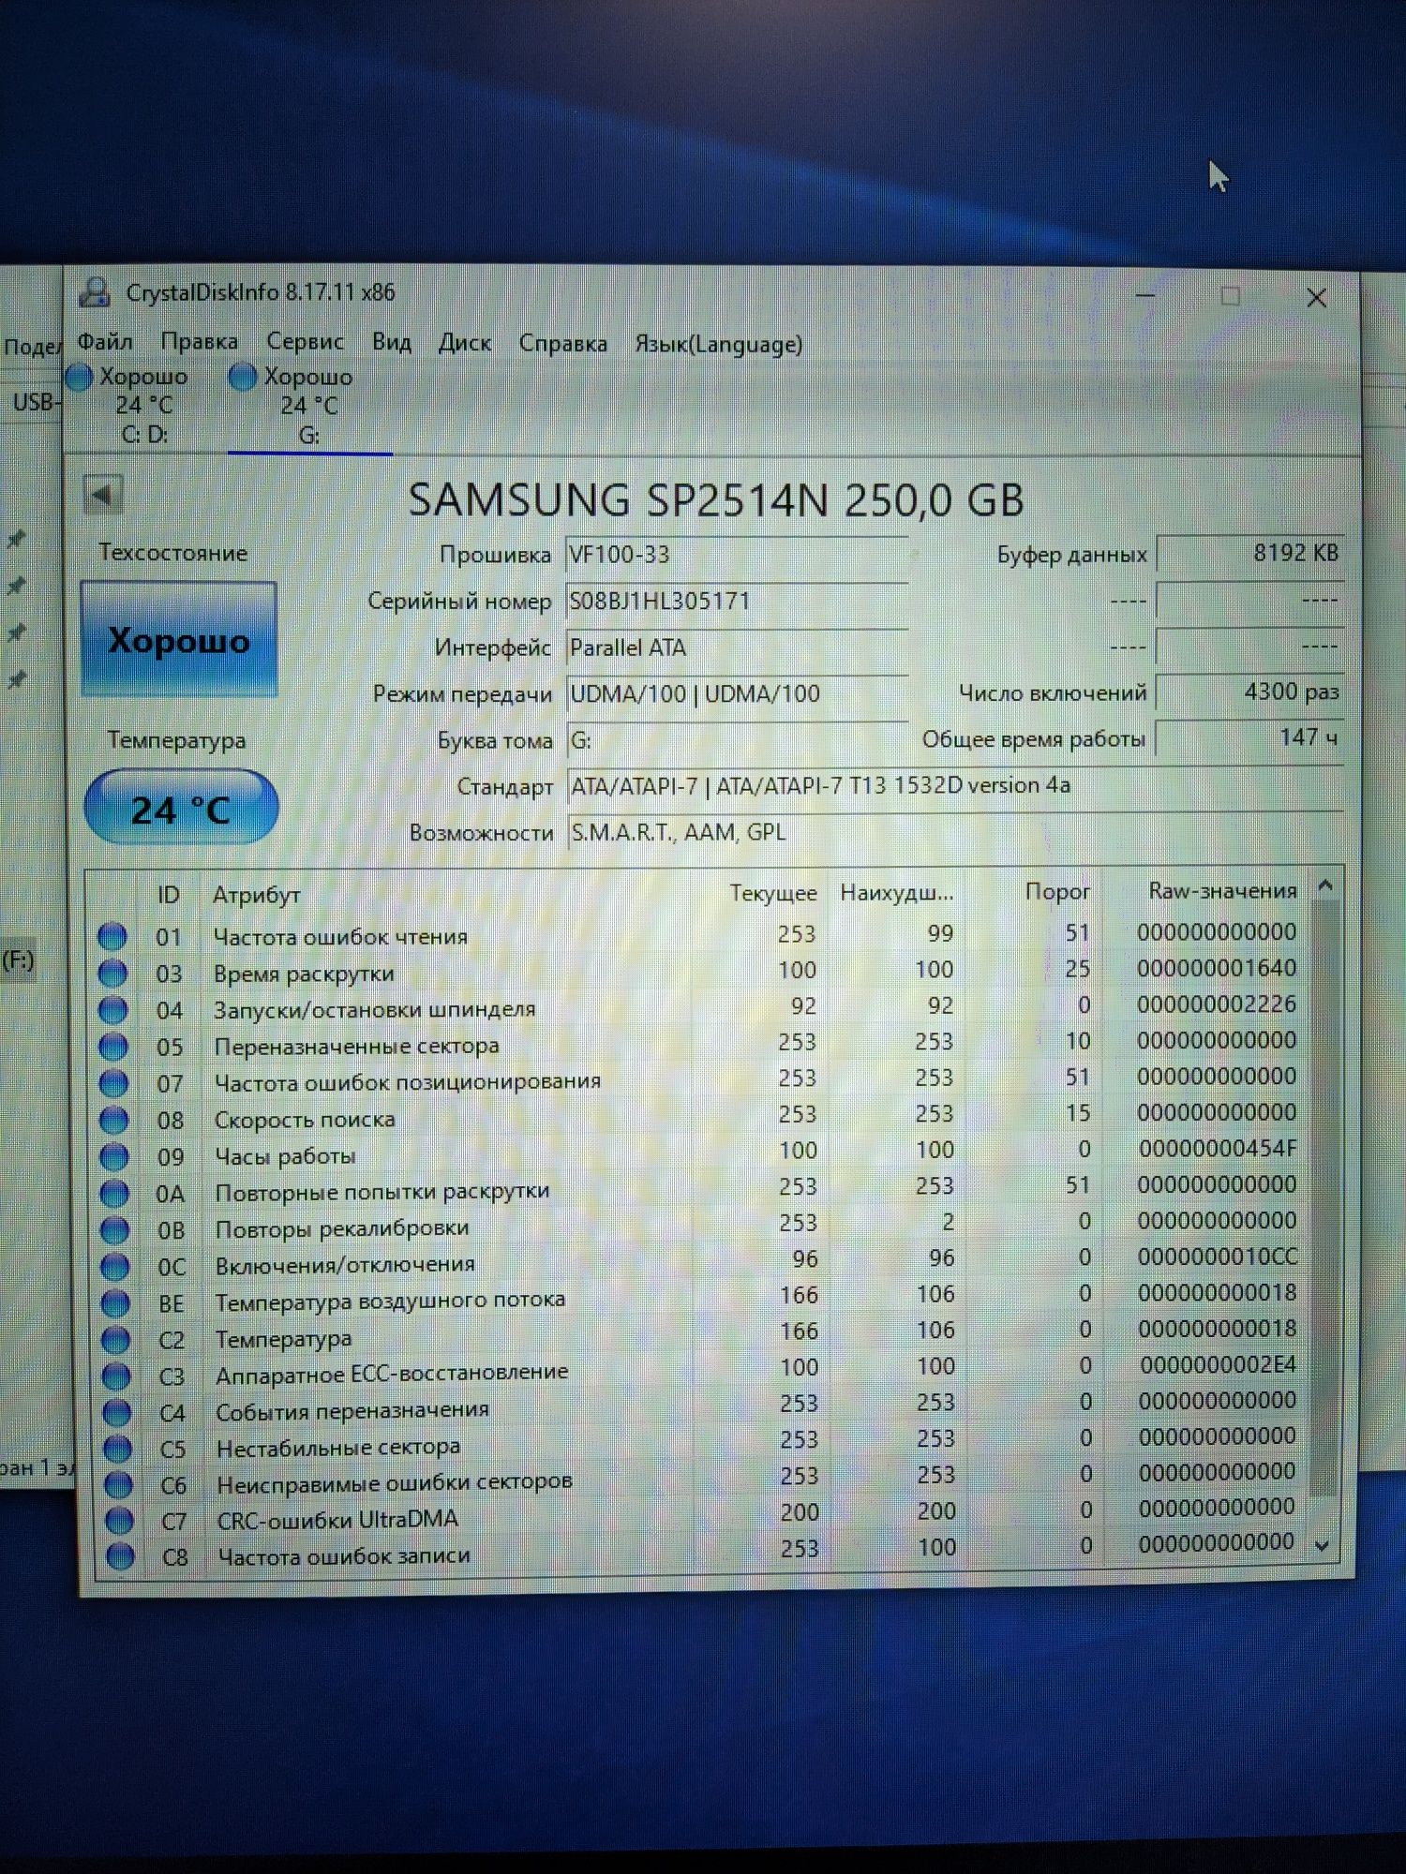Open the Сервис menu
This screenshot has height=1874, width=1406.
306,342
